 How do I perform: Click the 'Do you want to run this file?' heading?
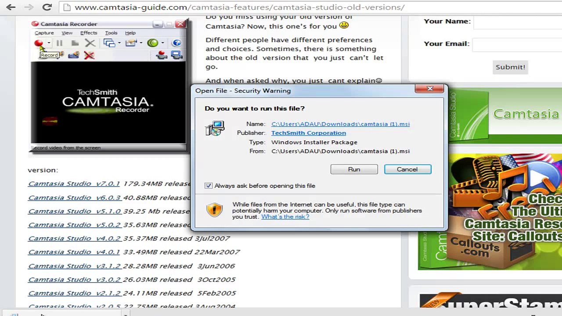tap(255, 108)
